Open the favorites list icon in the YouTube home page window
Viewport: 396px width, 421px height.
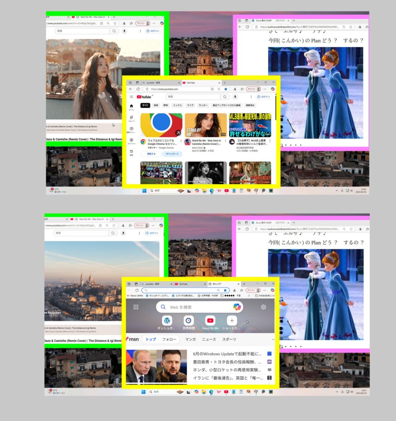click(242, 89)
